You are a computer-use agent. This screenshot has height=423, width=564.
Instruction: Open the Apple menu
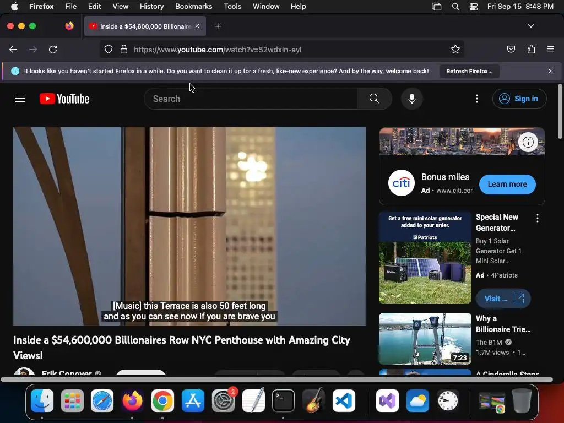pos(14,7)
